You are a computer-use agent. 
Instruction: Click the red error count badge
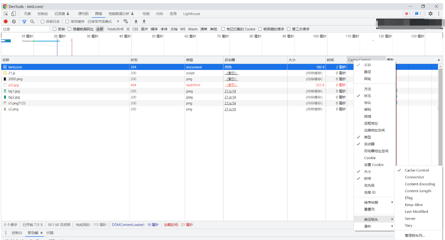point(408,14)
